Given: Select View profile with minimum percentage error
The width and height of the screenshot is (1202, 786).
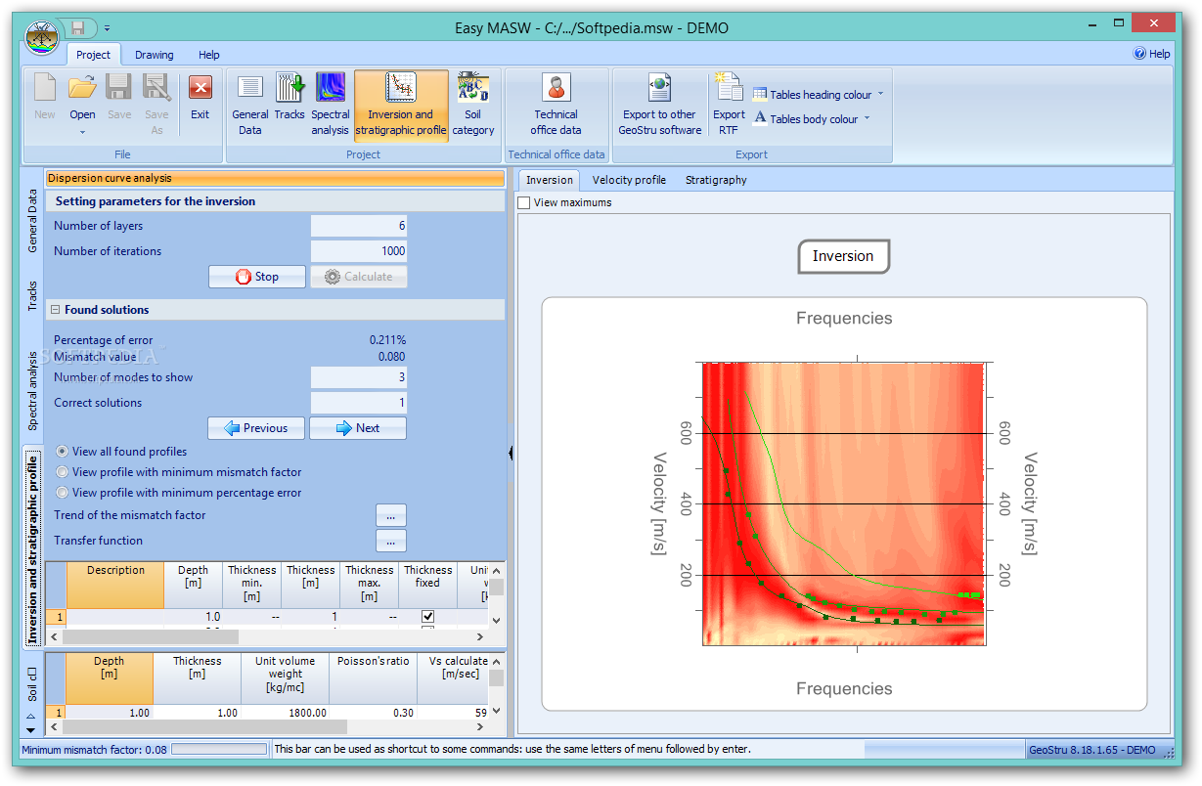Looking at the screenshot, I should coord(63,493).
